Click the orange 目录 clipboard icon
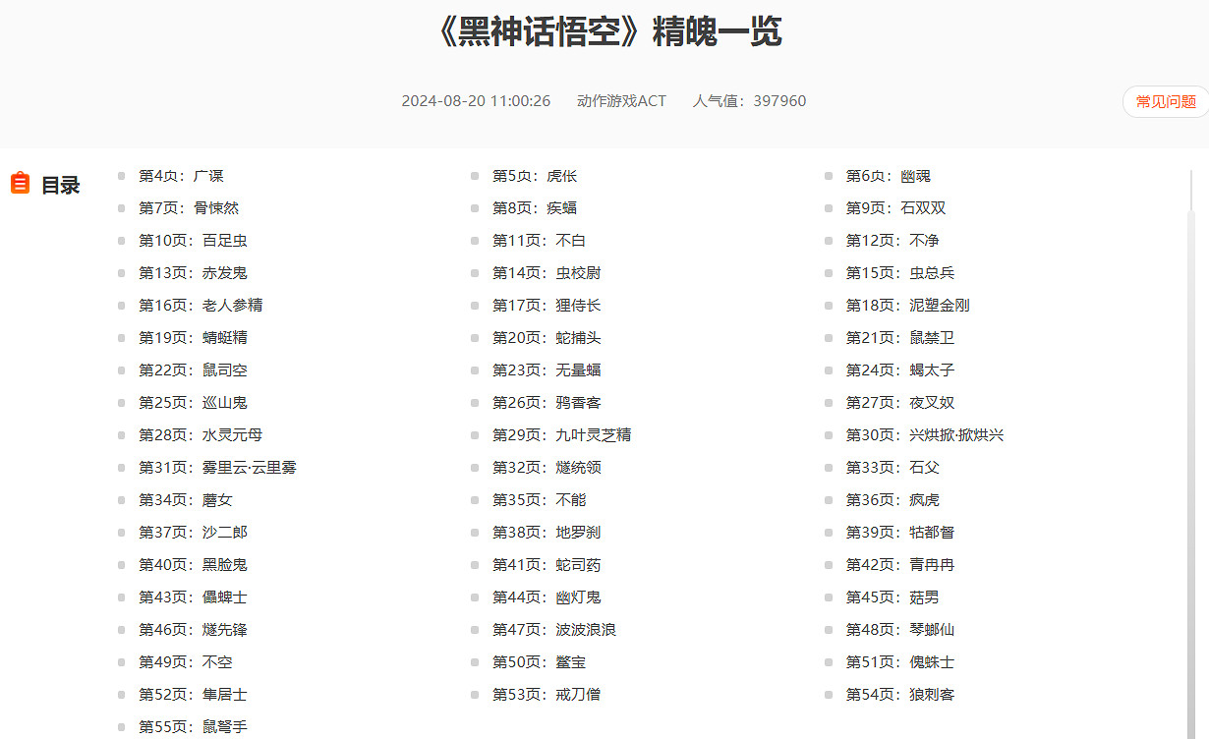Viewport: 1209px width, 739px height. point(20,182)
